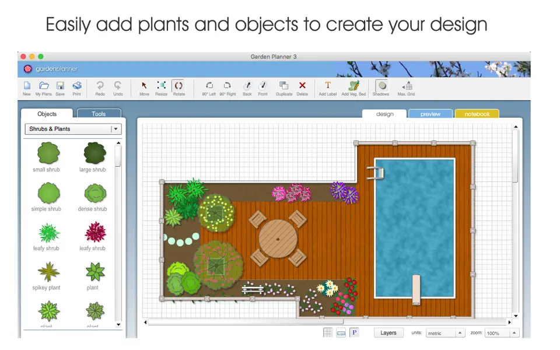Open the notebook tab
The width and height of the screenshot is (560, 350).
coord(477,114)
